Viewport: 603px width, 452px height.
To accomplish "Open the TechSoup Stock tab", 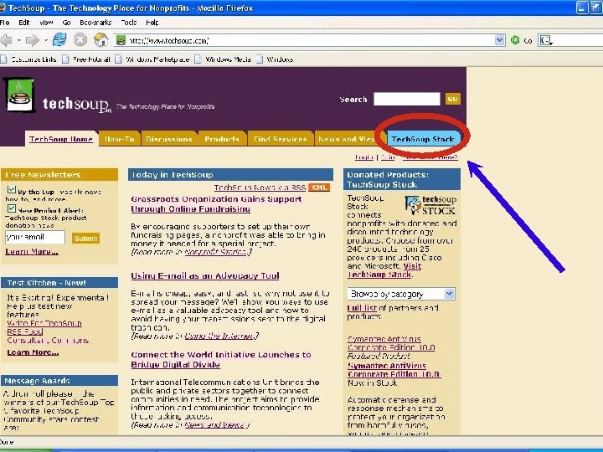I will (x=423, y=139).
